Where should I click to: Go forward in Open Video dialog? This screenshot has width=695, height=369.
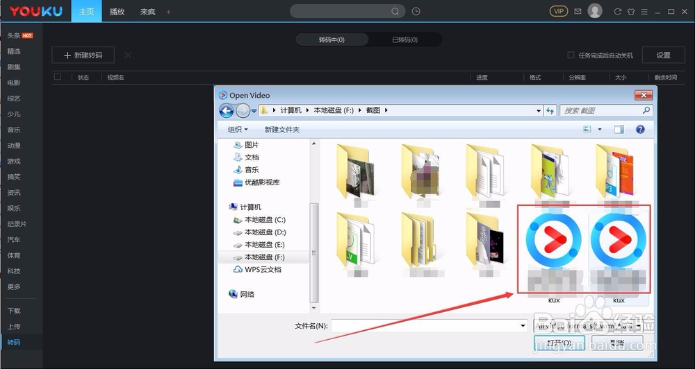[x=243, y=110]
